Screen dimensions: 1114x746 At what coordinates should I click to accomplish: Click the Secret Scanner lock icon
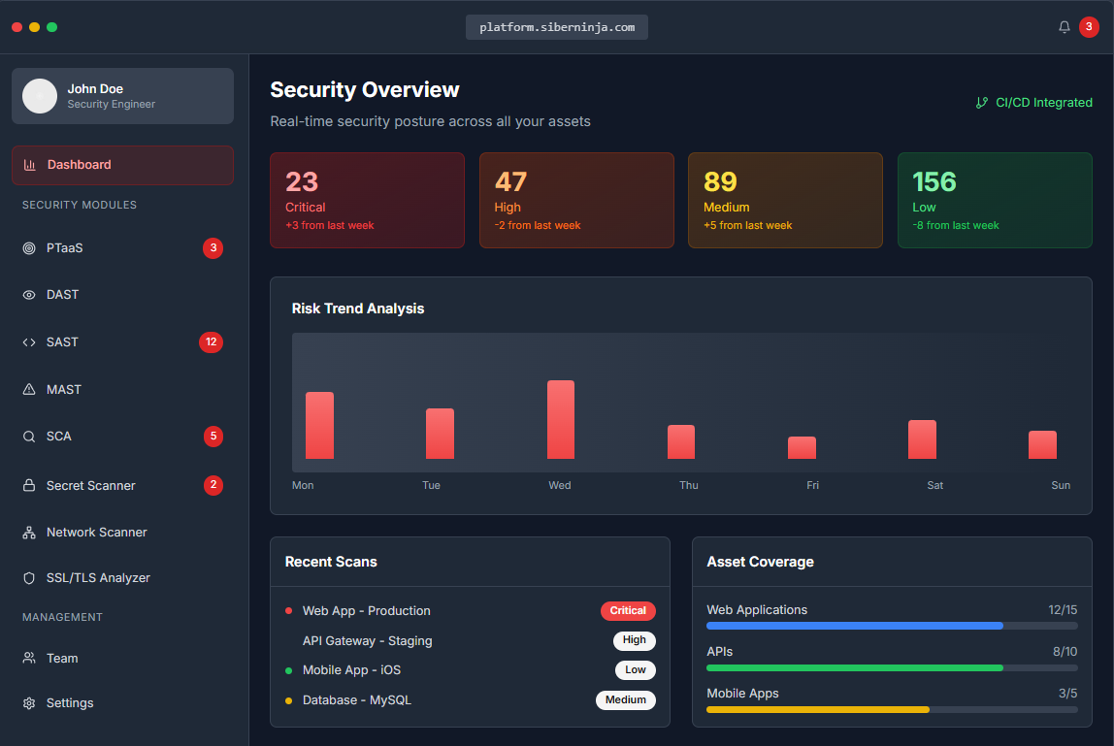(29, 486)
